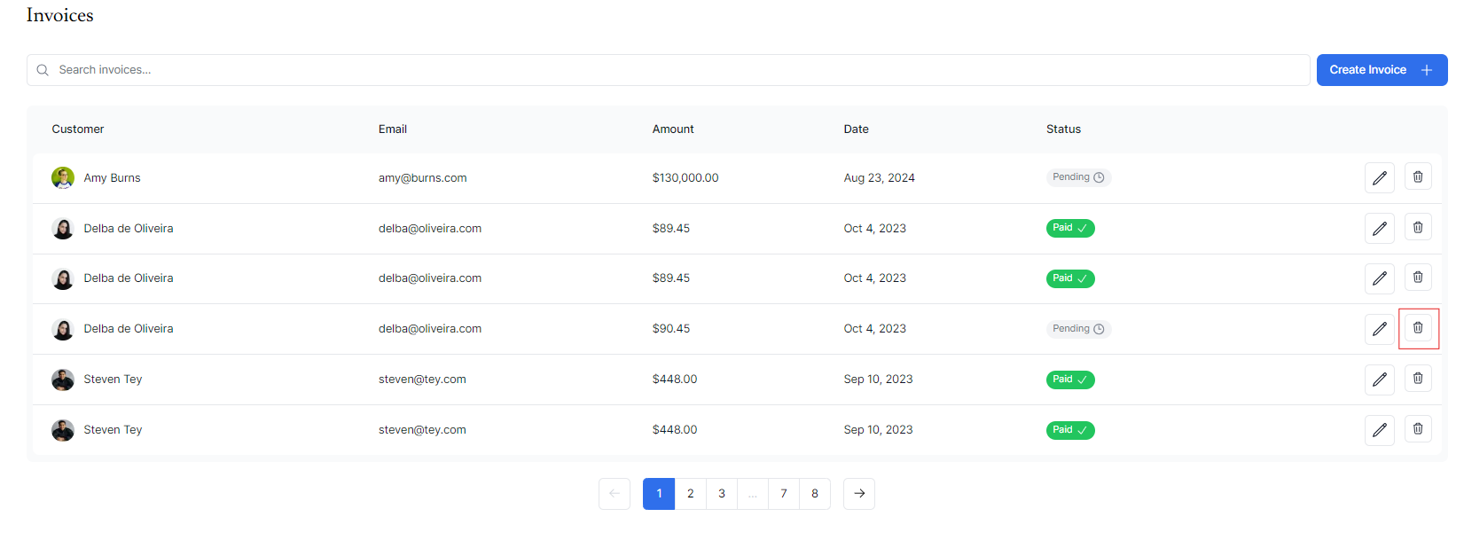Click Oct 4, 2023 in the $90.45 row
This screenshot has height=548, width=1464.
click(874, 329)
